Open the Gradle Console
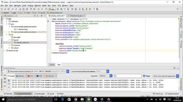Screen dimensions: 183x102 point(172,94)
